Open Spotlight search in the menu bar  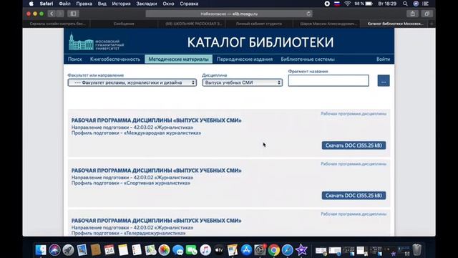coord(405,4)
